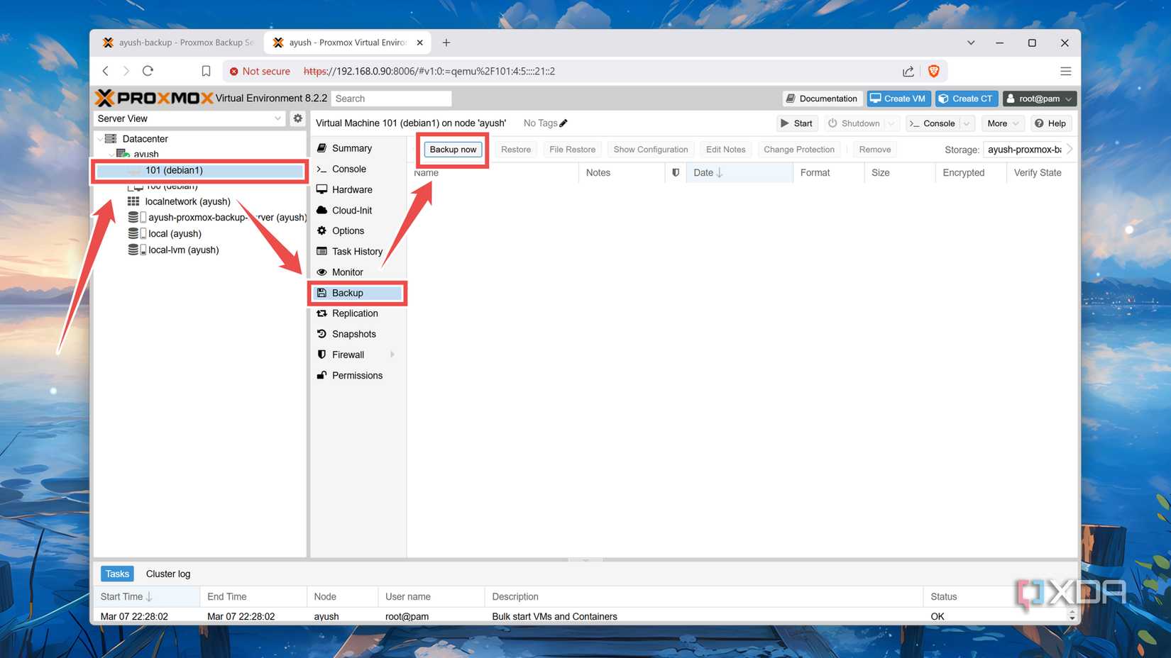Expand the More dropdown in the toolbar
The image size is (1171, 658).
click(x=1002, y=123)
